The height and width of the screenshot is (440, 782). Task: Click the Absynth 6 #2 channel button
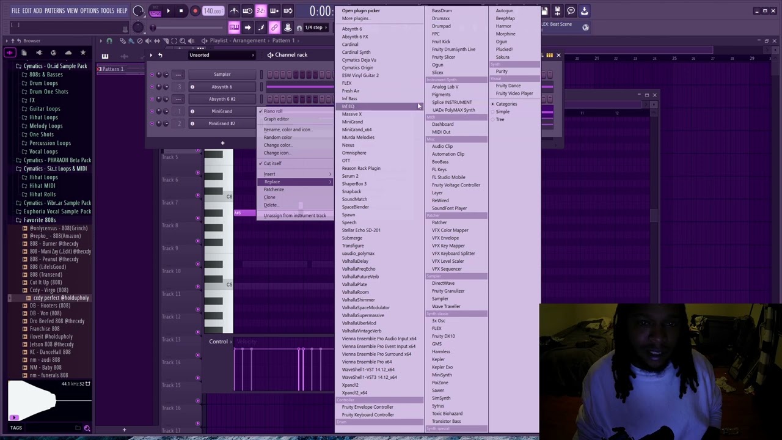222,99
